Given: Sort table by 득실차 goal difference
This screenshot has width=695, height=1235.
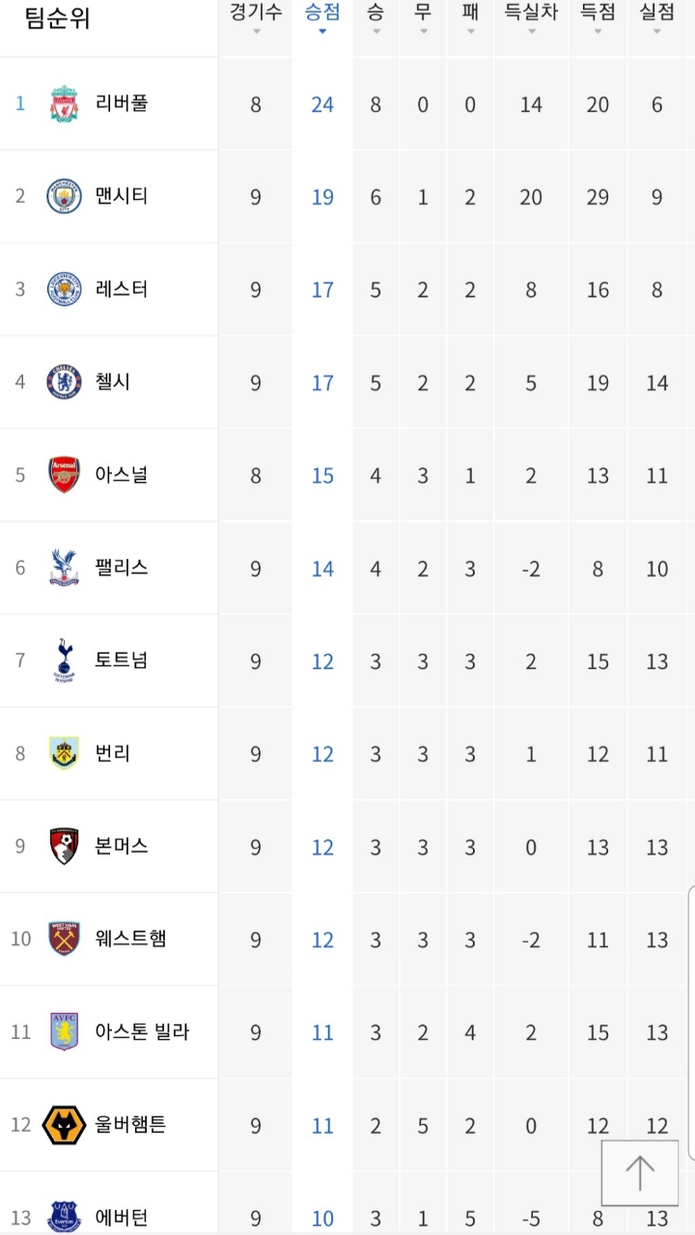Looking at the screenshot, I should point(531,15).
